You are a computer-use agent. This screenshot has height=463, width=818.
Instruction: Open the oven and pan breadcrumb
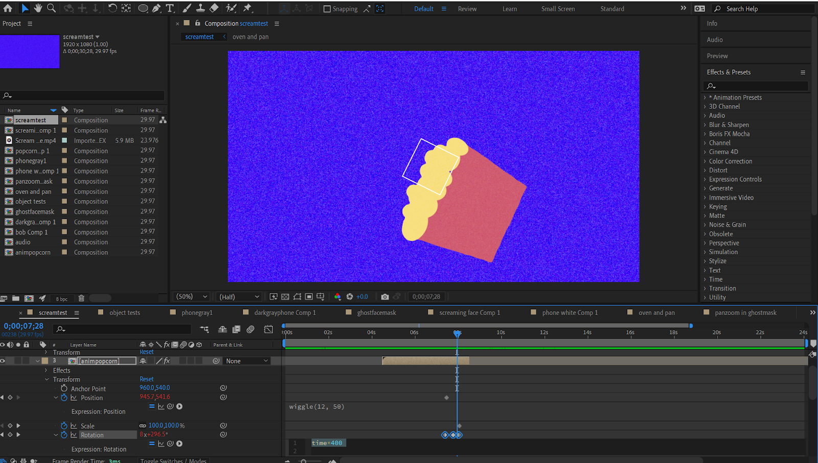pyautogui.click(x=251, y=37)
